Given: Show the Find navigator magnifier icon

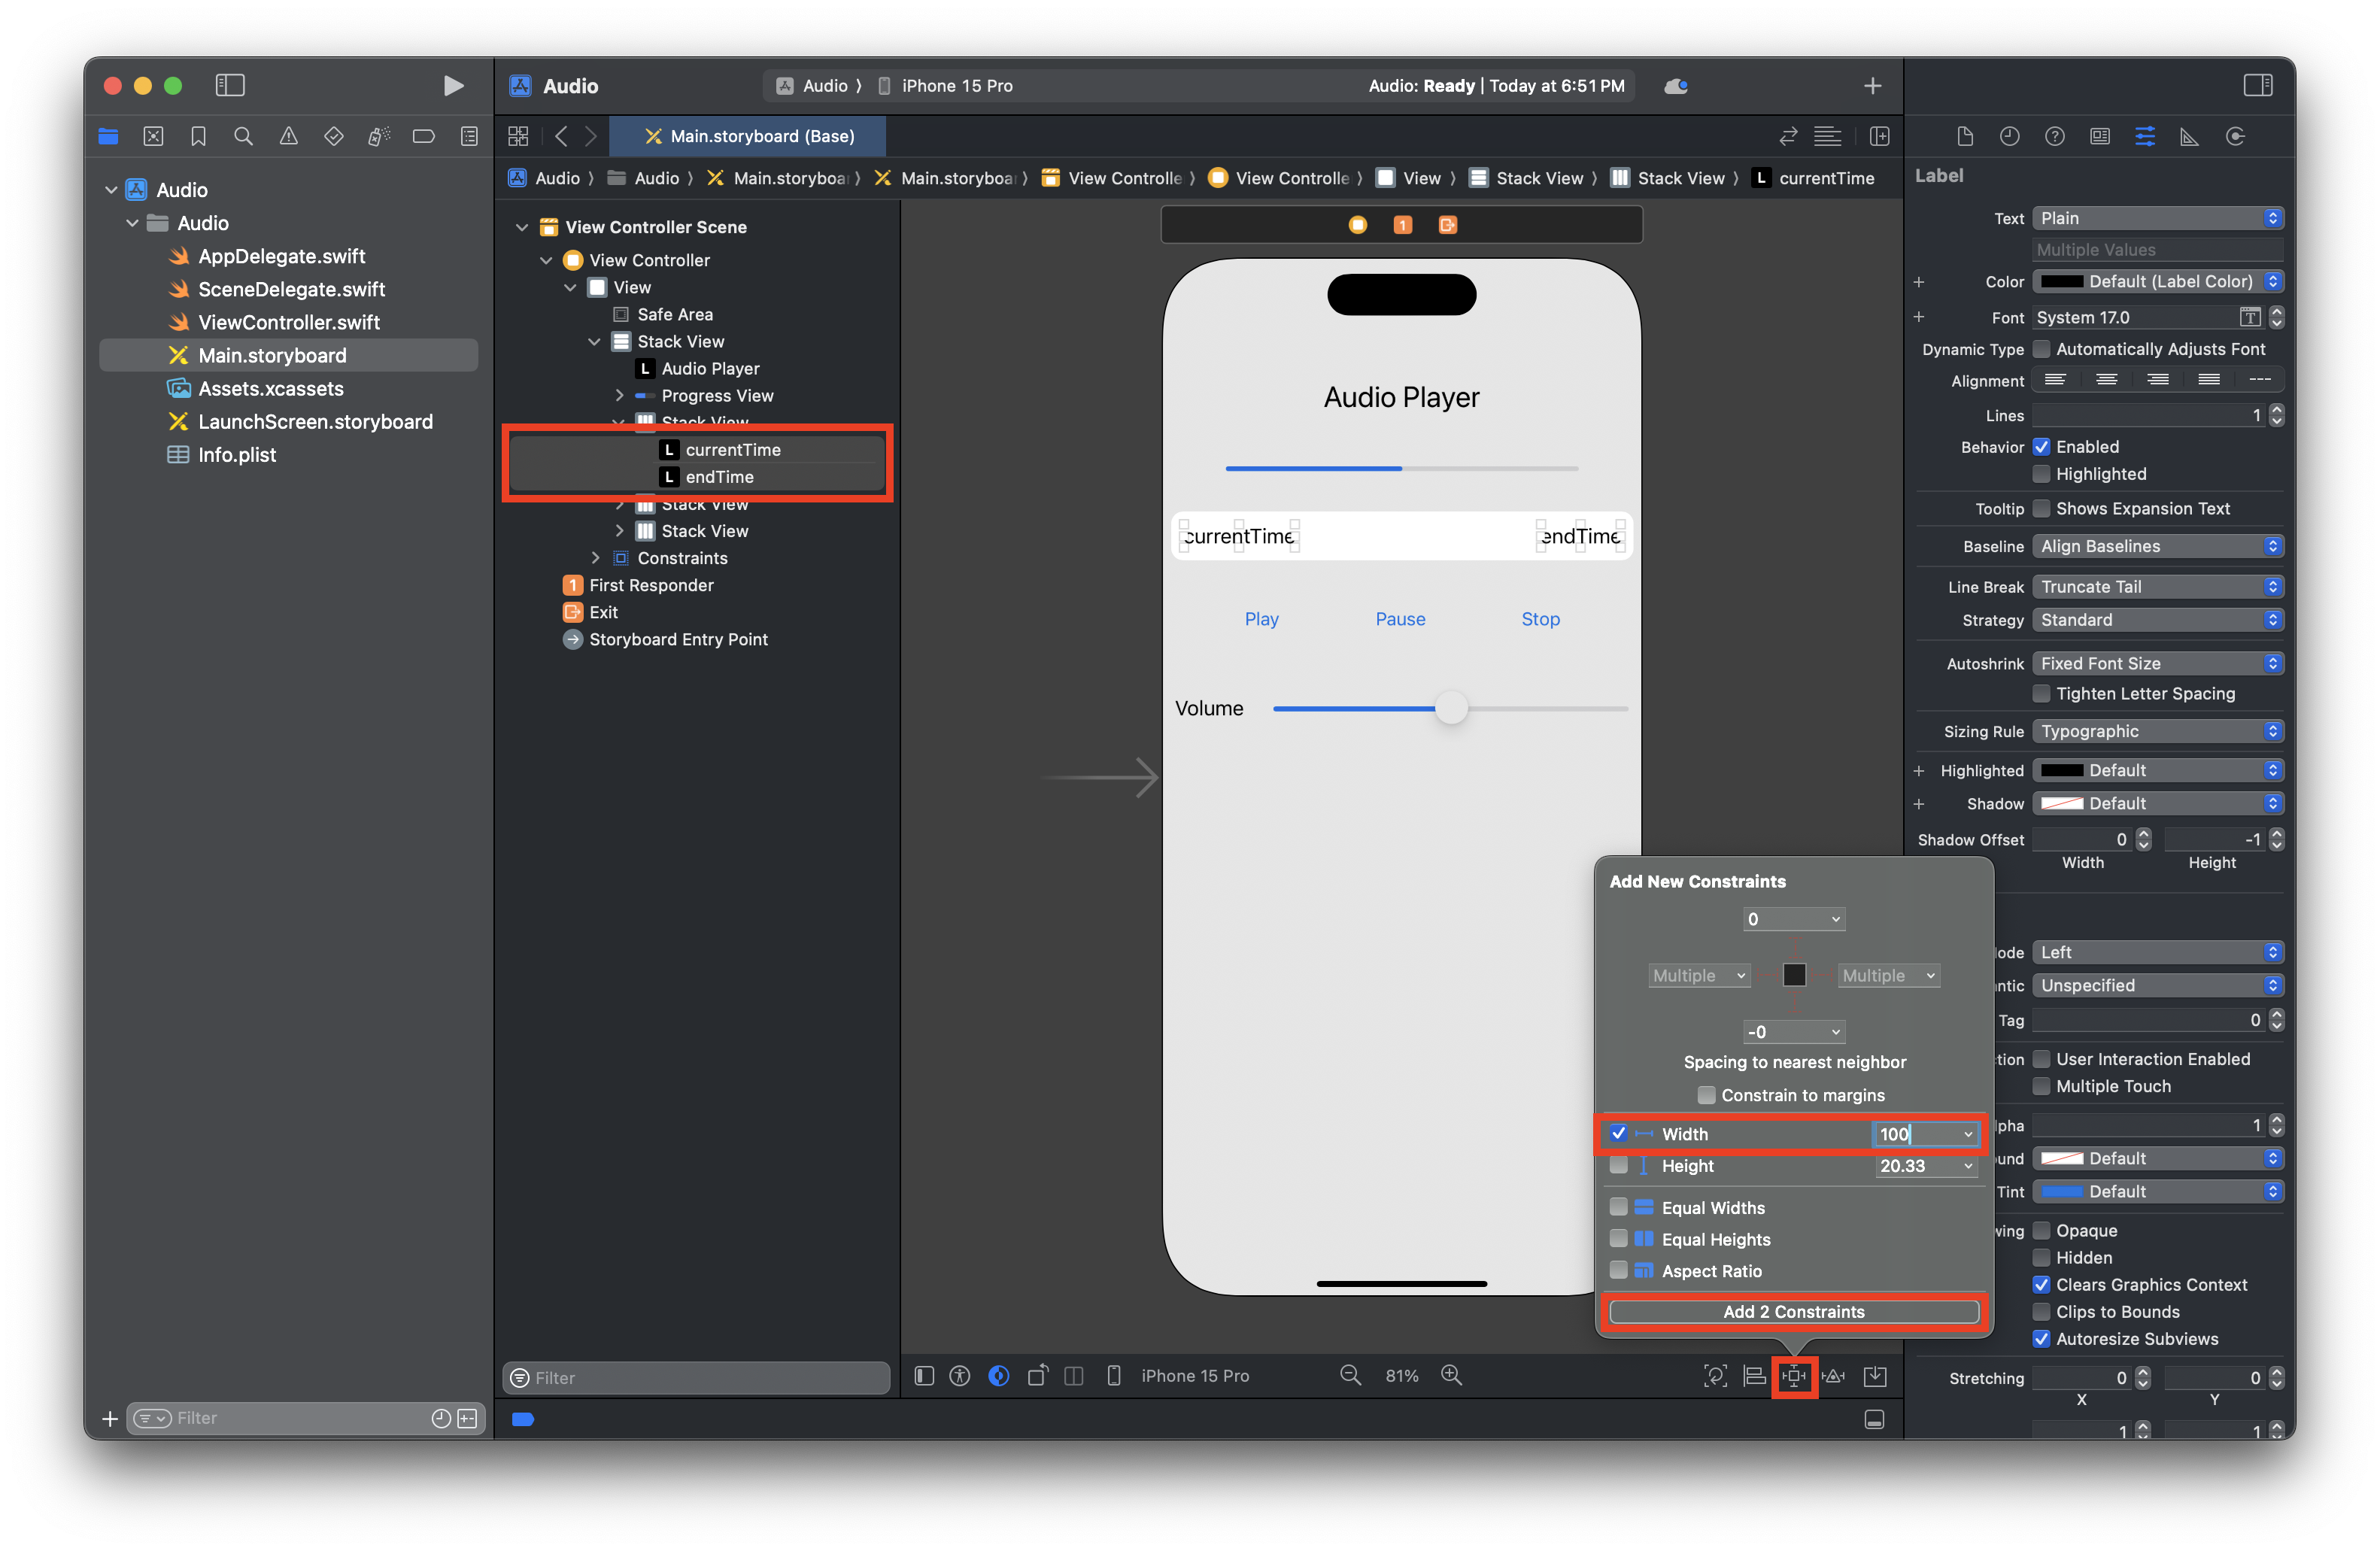Looking at the screenshot, I should click(243, 136).
